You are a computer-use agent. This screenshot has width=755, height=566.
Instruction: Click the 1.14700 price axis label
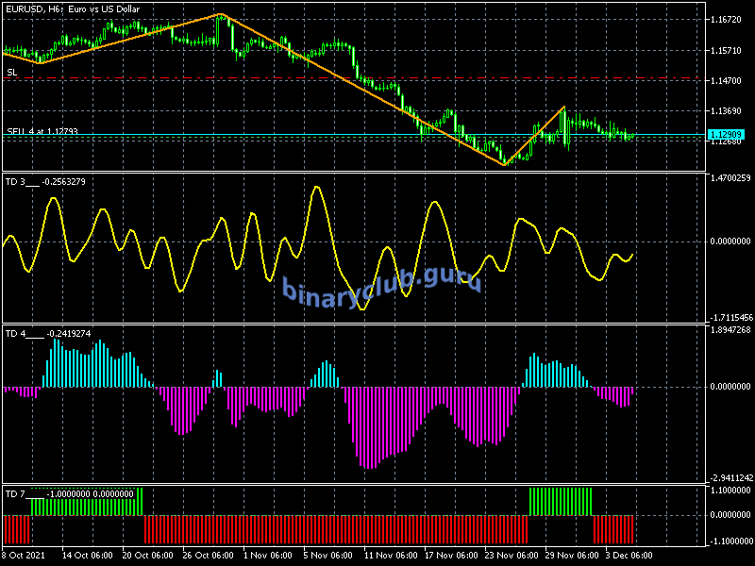point(727,81)
